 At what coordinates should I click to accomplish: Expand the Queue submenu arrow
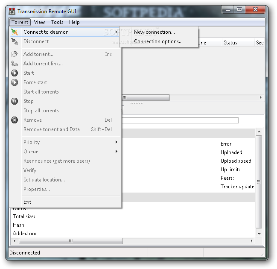(117, 152)
